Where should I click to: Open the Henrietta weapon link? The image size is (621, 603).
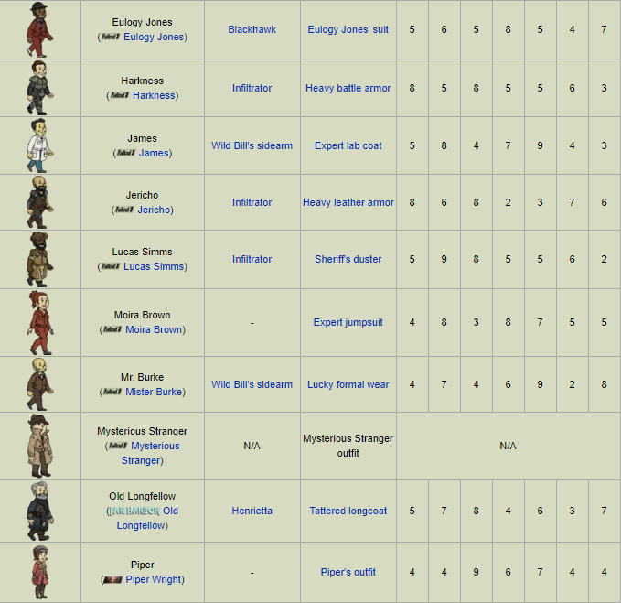click(x=252, y=511)
